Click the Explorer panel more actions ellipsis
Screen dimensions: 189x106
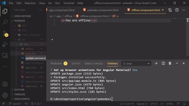41,10
